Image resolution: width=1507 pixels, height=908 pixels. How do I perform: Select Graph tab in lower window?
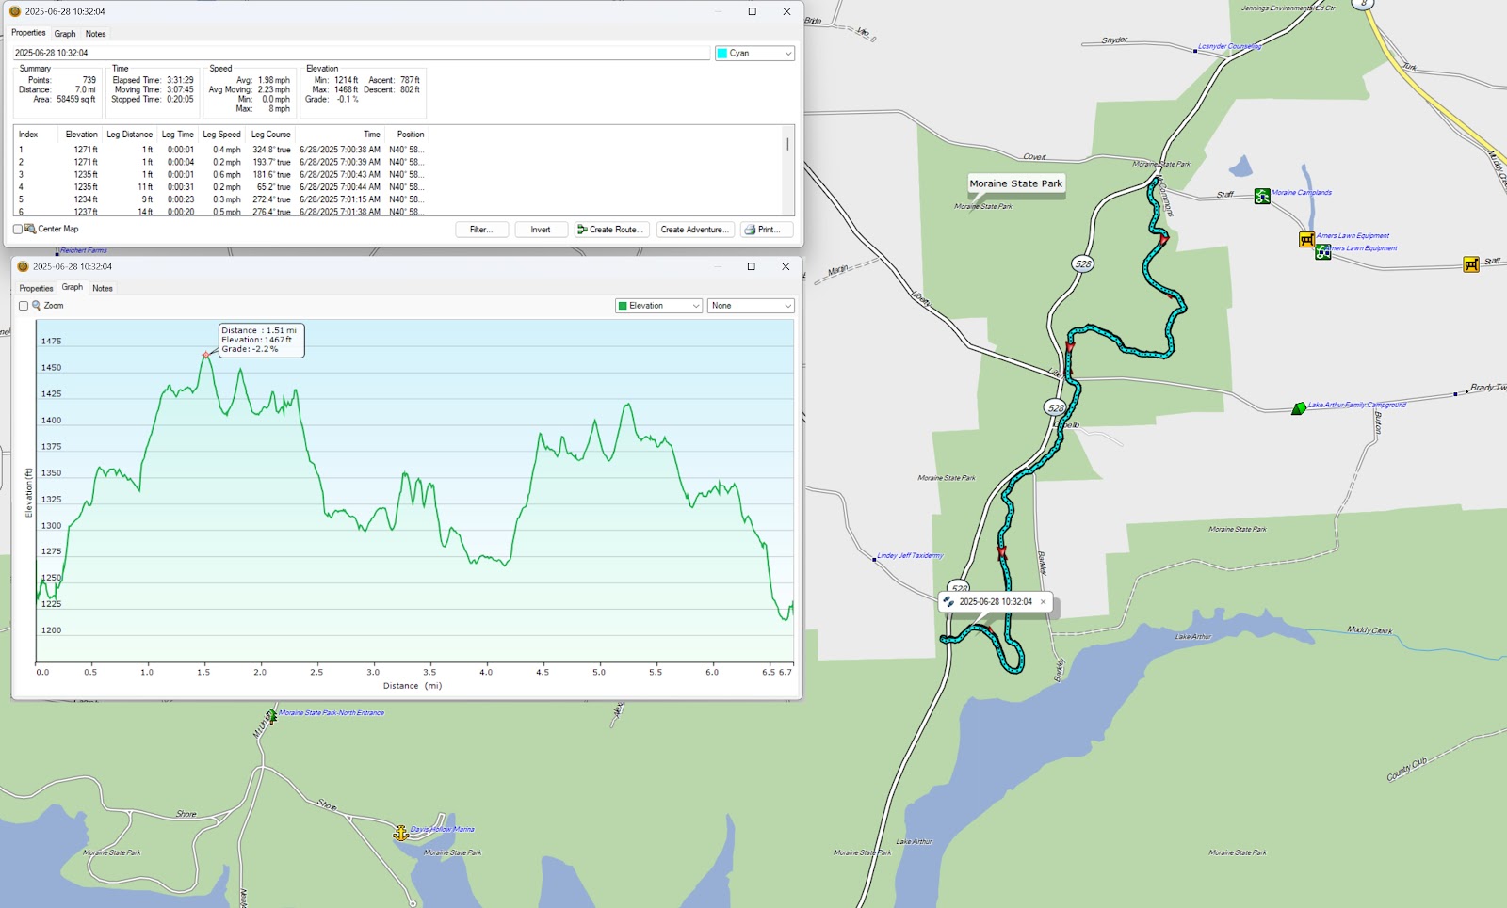pos(73,287)
